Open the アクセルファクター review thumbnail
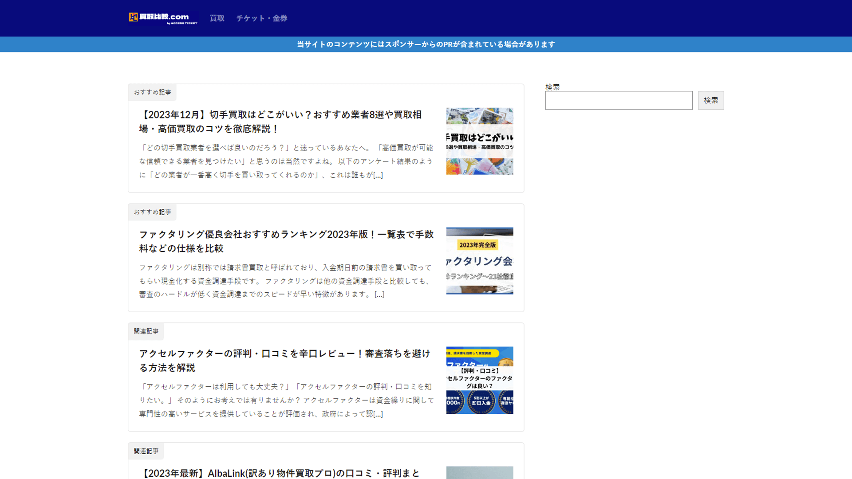852x479 pixels. (480, 380)
